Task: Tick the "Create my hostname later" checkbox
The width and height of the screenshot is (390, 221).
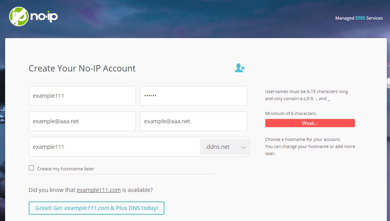Action: pyautogui.click(x=31, y=168)
